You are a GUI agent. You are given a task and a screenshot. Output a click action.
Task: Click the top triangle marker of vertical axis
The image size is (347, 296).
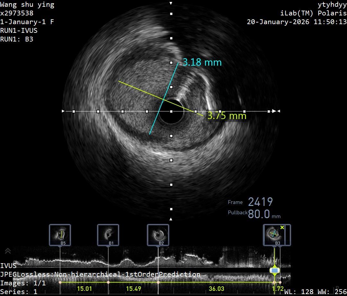(x=171, y=3)
